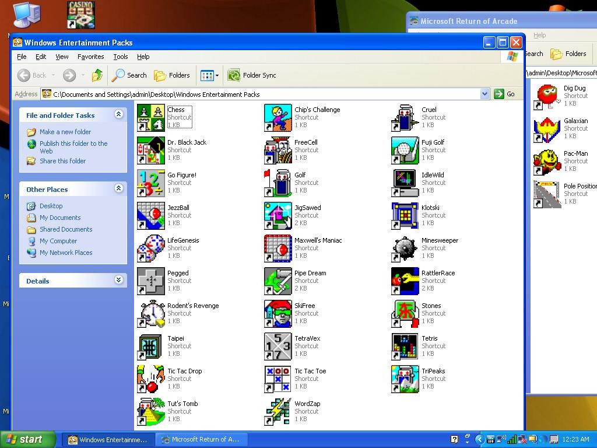Viewport: 597px width, 448px height.
Task: Click the Go button beside address bar
Action: 505,94
